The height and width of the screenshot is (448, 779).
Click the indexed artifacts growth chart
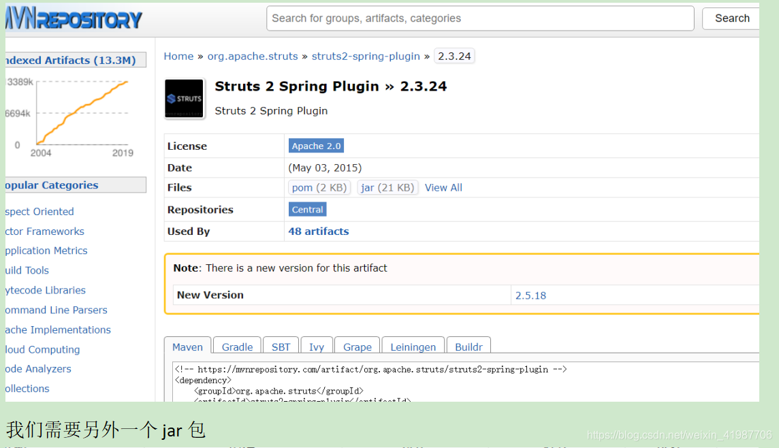click(69, 116)
